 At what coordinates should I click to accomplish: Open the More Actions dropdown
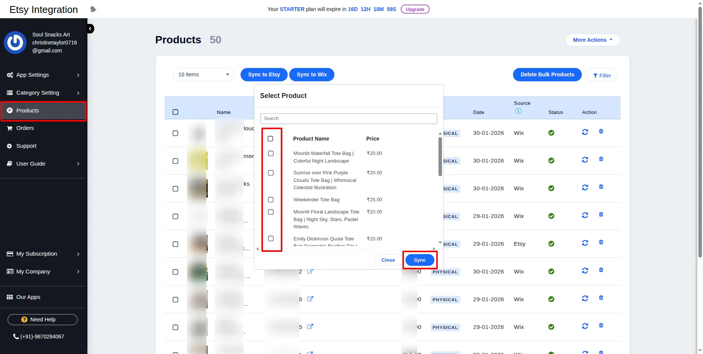(592, 40)
